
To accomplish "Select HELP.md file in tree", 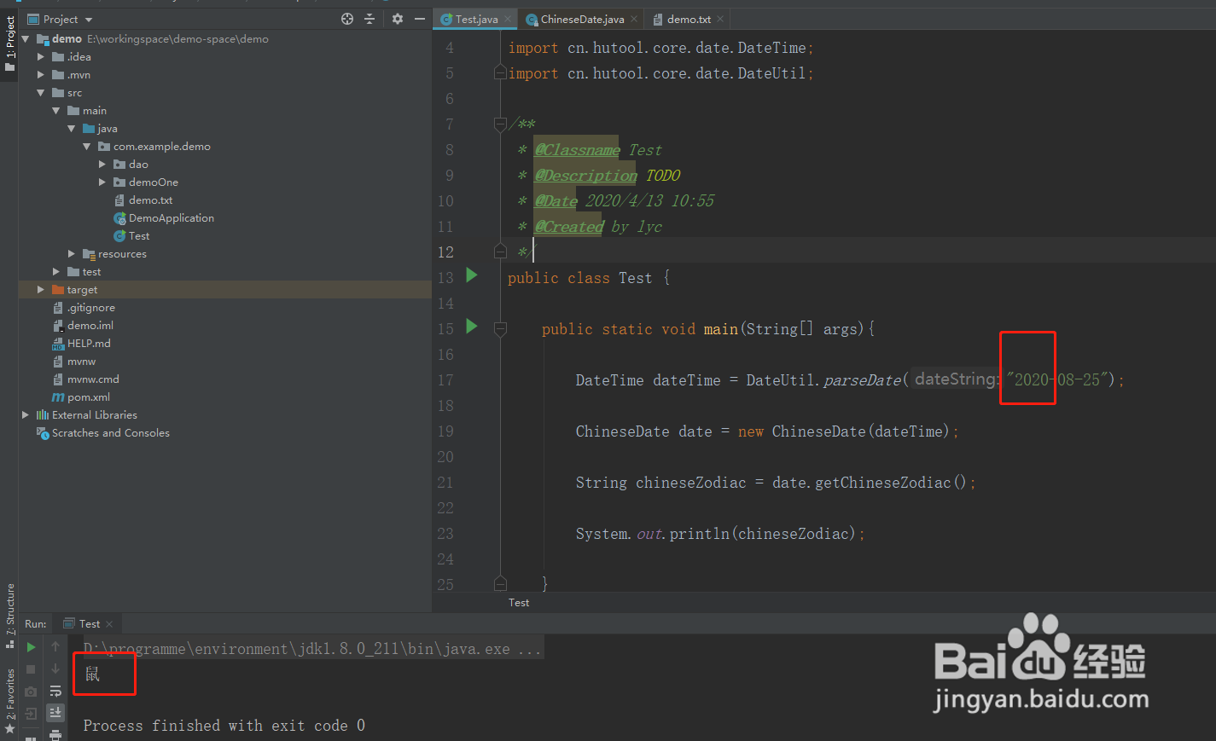I will click(89, 344).
